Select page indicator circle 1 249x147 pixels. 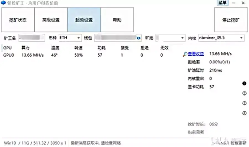244,83
